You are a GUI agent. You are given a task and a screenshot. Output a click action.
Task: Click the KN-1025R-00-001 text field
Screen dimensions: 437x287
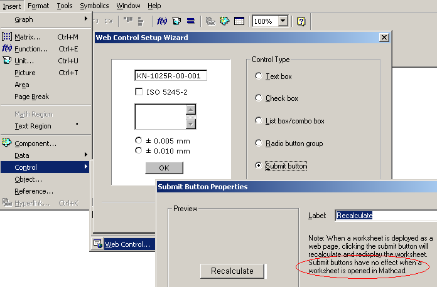(x=171, y=76)
